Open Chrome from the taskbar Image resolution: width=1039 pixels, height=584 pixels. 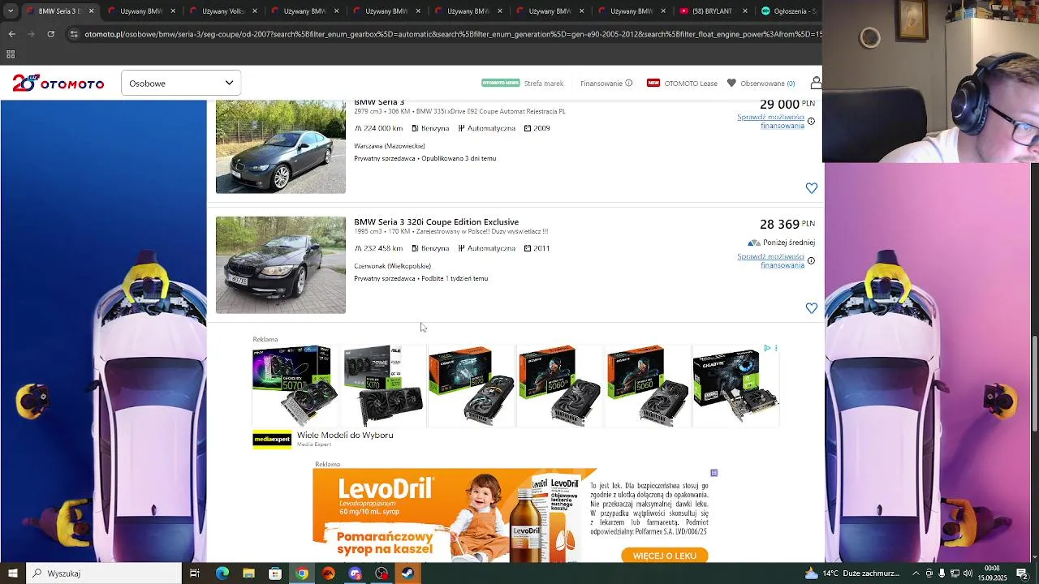[x=302, y=573]
